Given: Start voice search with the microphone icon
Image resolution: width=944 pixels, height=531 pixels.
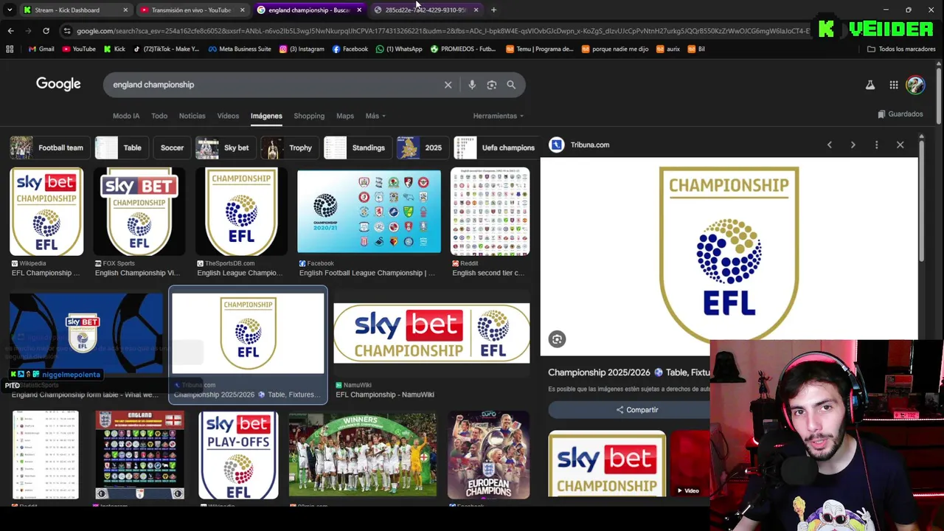Looking at the screenshot, I should (472, 85).
